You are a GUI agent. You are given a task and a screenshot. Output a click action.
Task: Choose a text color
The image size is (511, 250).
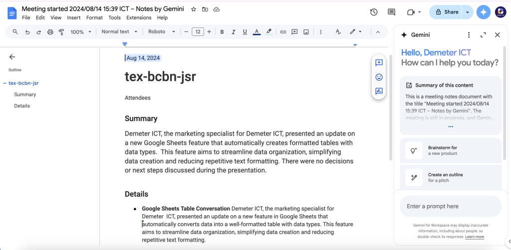(x=257, y=32)
